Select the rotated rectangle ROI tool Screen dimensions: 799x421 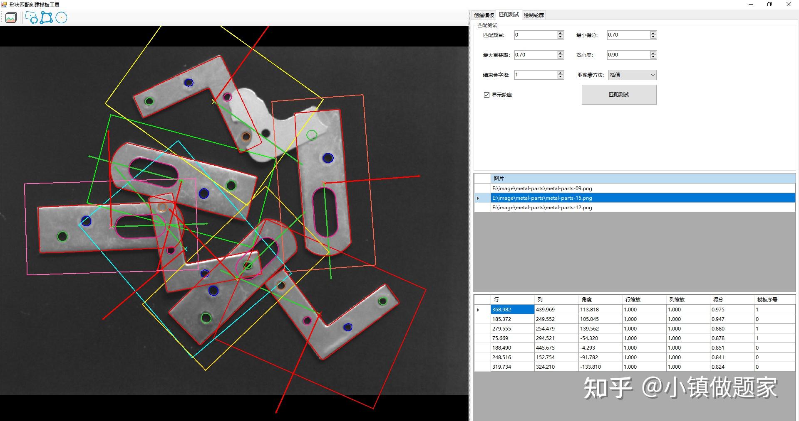[32, 17]
